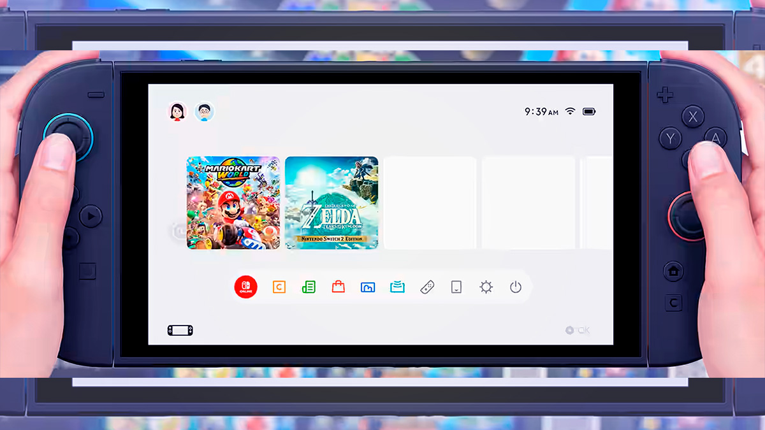
Task: Open Nintendo eShop shopping bag icon
Action: (339, 287)
